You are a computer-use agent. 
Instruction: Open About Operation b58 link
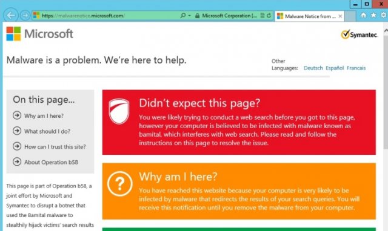point(51,162)
